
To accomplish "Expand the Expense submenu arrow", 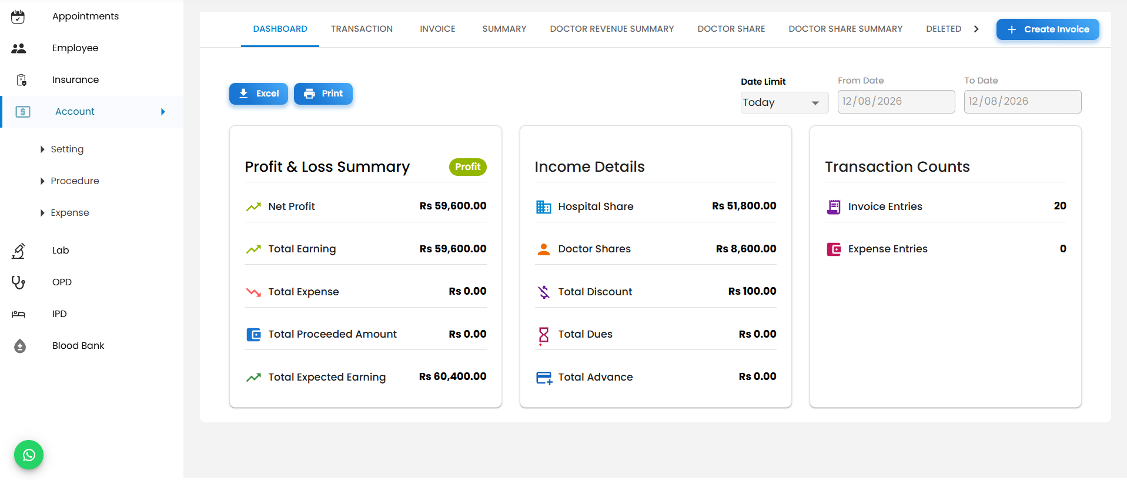I will point(42,213).
